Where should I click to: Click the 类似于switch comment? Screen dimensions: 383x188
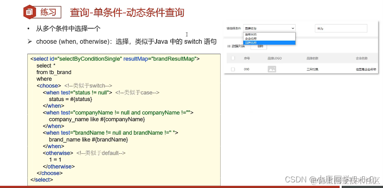pos(88,86)
